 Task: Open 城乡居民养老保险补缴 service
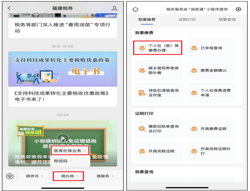tap(158, 70)
